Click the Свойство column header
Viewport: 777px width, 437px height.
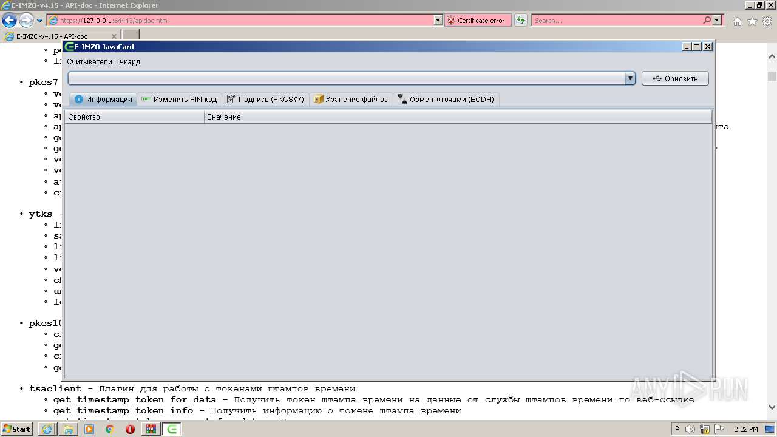pyautogui.click(x=134, y=117)
